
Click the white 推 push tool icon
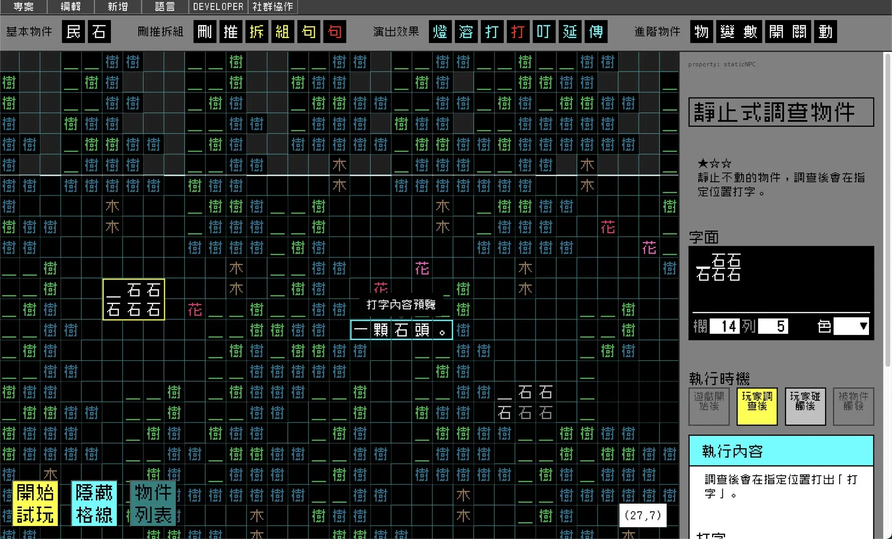pyautogui.click(x=230, y=32)
